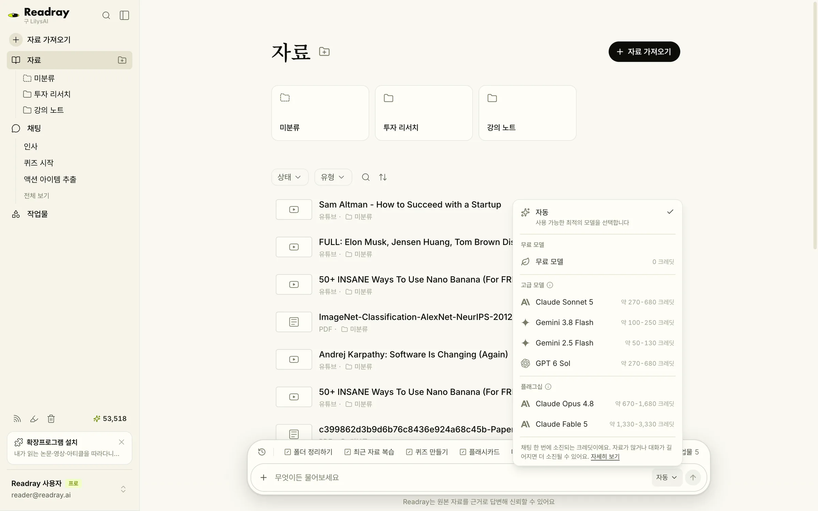
Task: Choose Claude Fable 5 model
Action: tap(597, 424)
